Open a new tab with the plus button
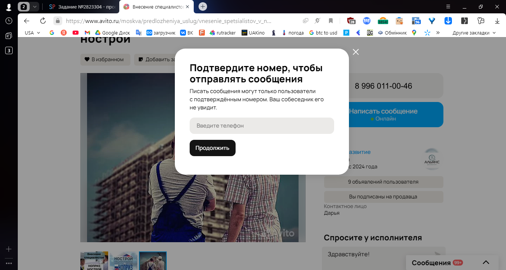This screenshot has height=270, width=506. pyautogui.click(x=203, y=6)
